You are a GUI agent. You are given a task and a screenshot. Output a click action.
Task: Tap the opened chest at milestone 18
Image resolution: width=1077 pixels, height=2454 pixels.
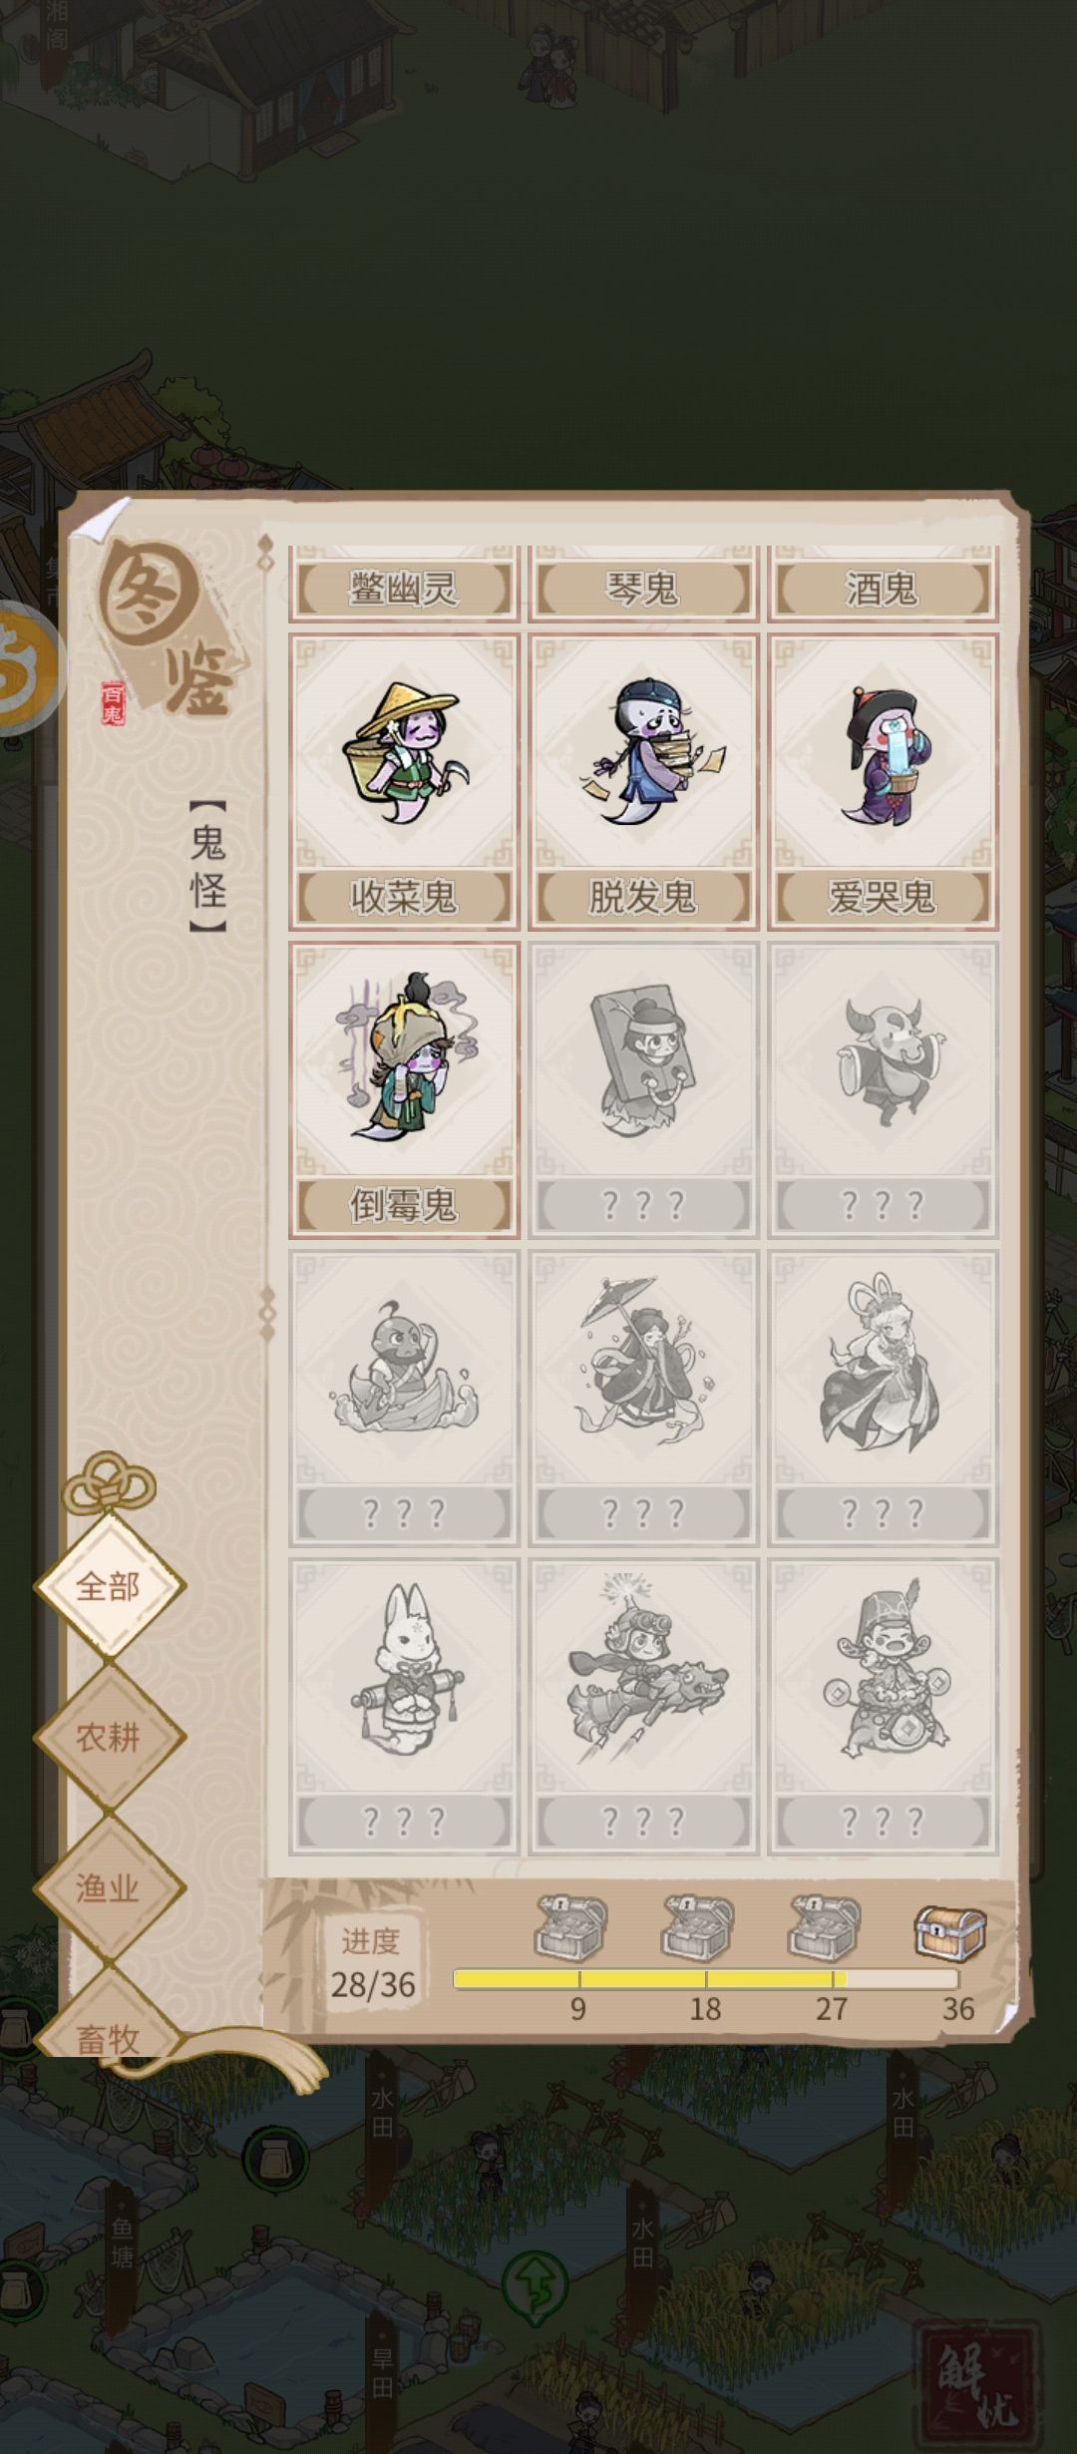[x=698, y=1928]
